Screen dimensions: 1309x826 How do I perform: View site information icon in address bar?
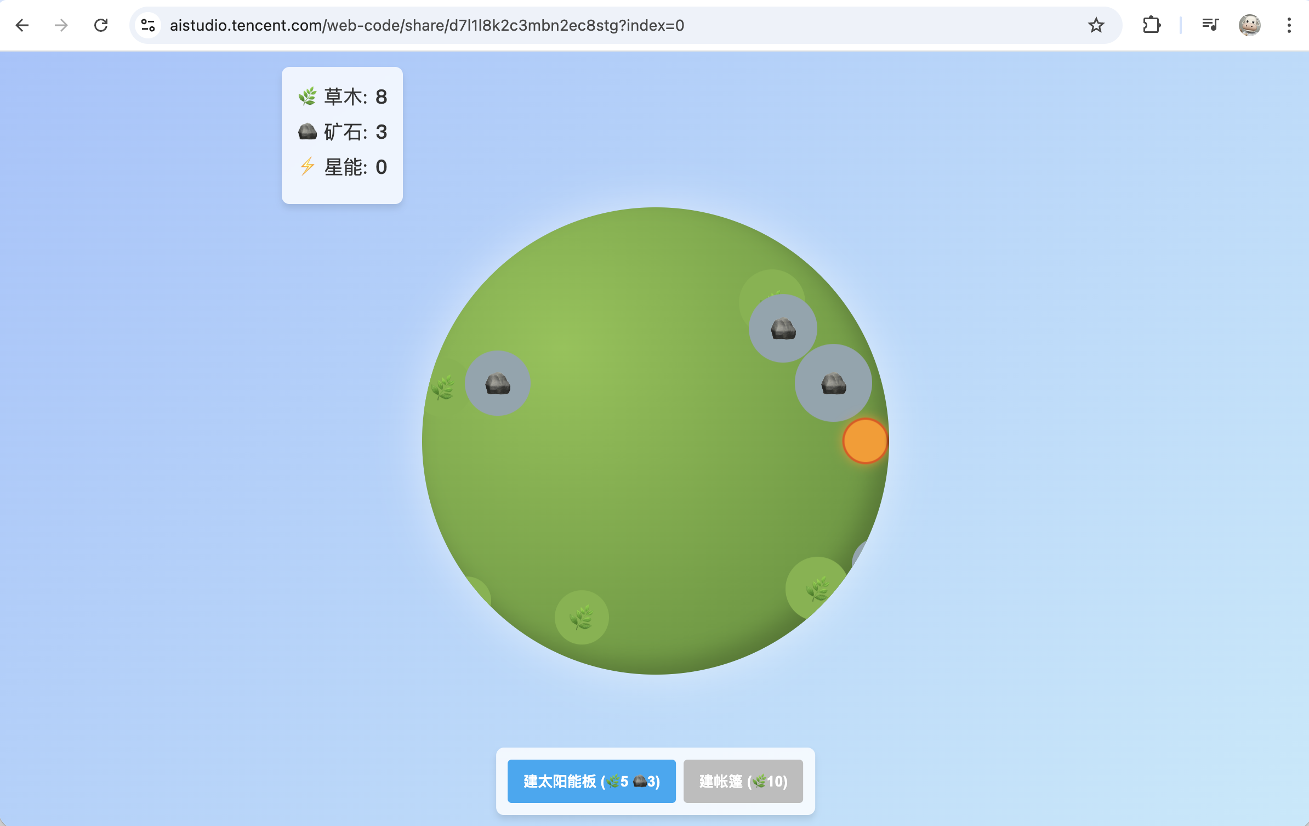[148, 25]
